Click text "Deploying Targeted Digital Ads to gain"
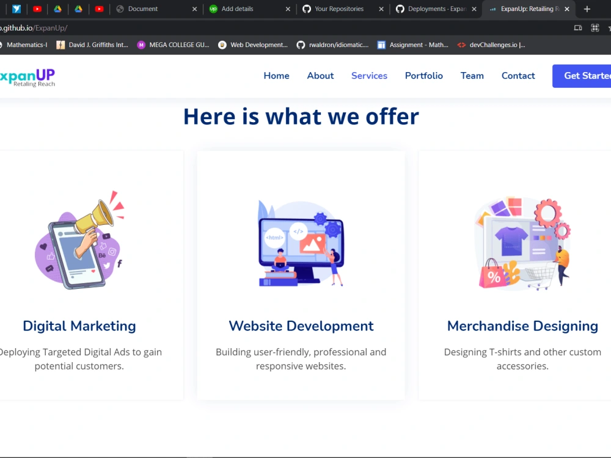This screenshot has width=611, height=458. pyautogui.click(x=80, y=352)
